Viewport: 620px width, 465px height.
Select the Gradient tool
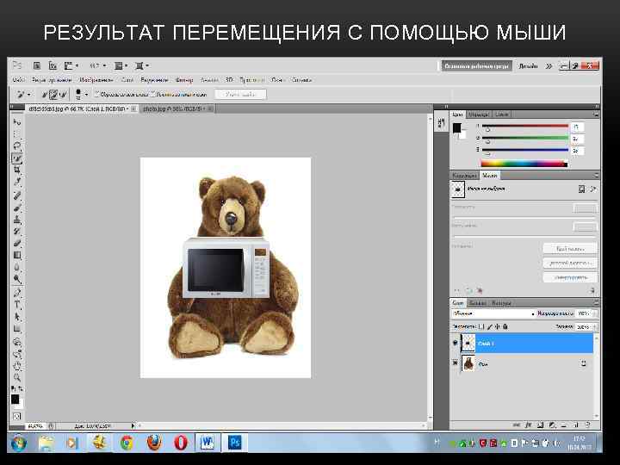[16, 256]
